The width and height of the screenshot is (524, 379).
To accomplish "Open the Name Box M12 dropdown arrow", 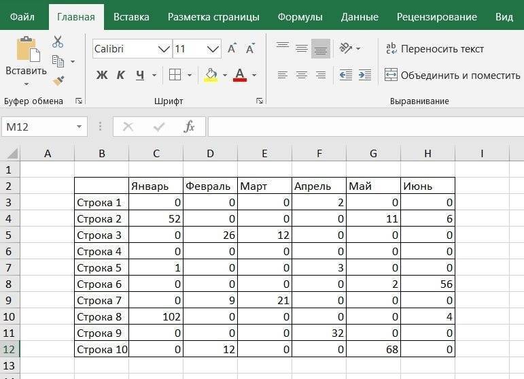I will point(80,127).
